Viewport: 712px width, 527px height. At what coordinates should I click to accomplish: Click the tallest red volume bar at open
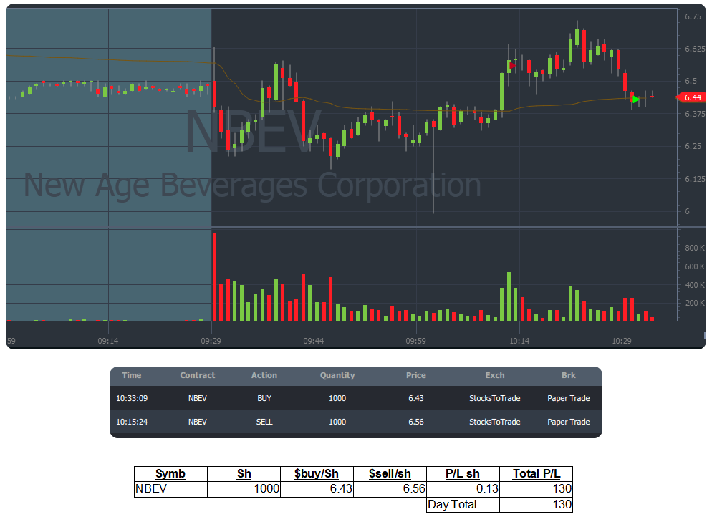tap(214, 276)
